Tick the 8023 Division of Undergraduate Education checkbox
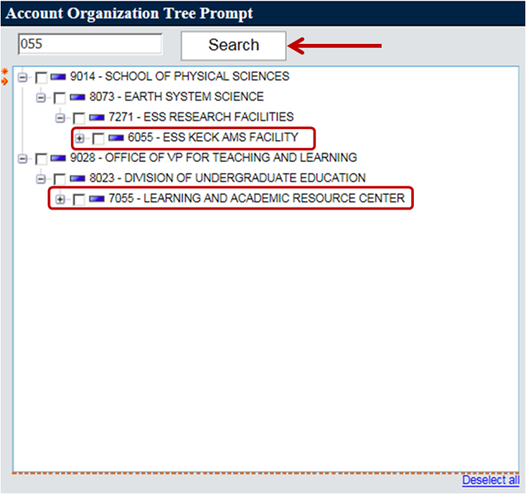This screenshot has height=494, width=526. pyautogui.click(x=60, y=180)
